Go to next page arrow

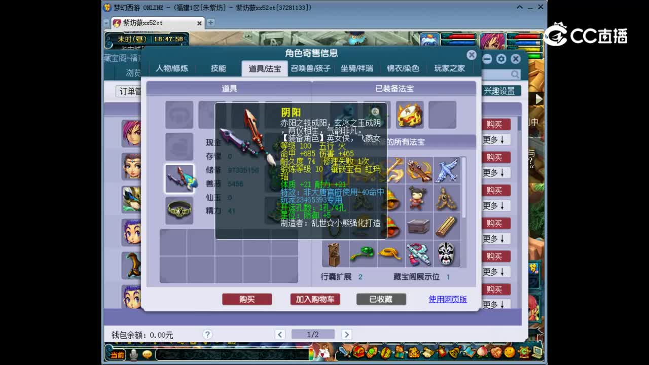point(346,334)
